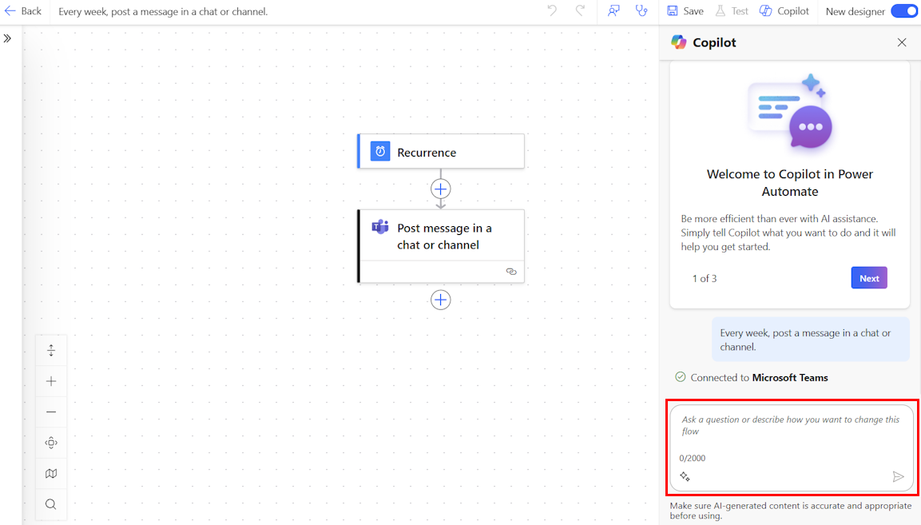Open canvas search with the magnifier icon

click(x=50, y=504)
